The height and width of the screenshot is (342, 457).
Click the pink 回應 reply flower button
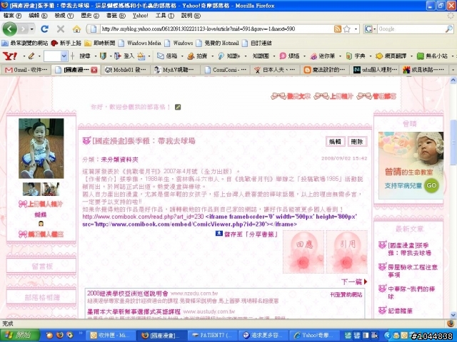coord(303,252)
